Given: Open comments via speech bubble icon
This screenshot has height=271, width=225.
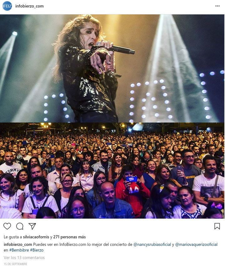Looking at the screenshot, I should [20, 226].
